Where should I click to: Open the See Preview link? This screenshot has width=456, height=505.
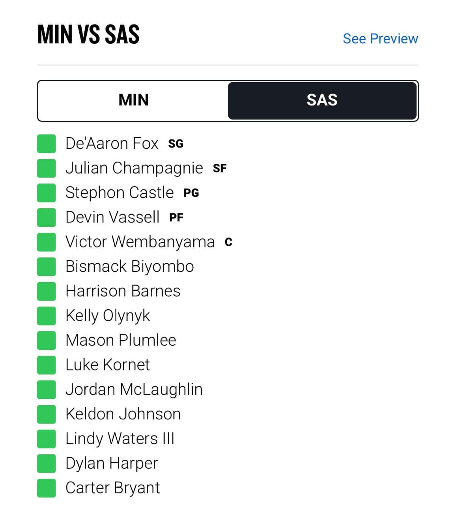pyautogui.click(x=380, y=39)
